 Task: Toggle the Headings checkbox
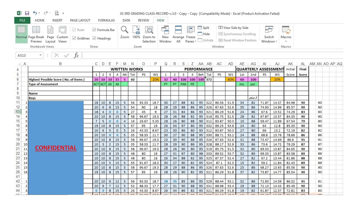tap(102, 38)
